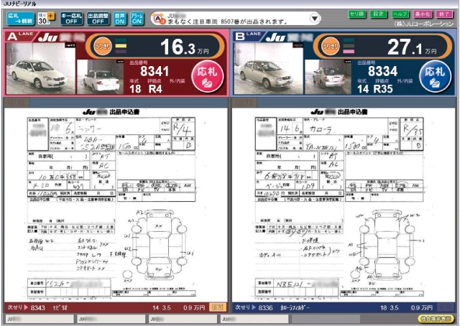Click カローラフィルダー in B lane footer

(295, 308)
